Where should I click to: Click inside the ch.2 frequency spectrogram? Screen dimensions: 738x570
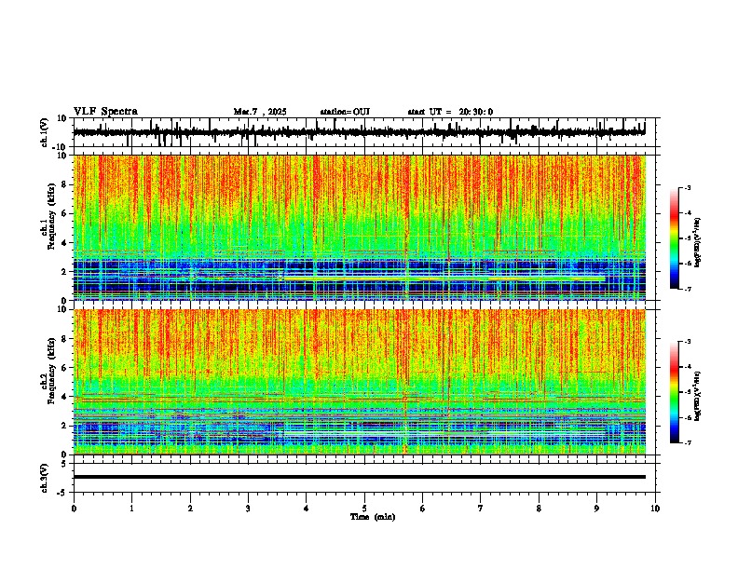click(x=360, y=382)
